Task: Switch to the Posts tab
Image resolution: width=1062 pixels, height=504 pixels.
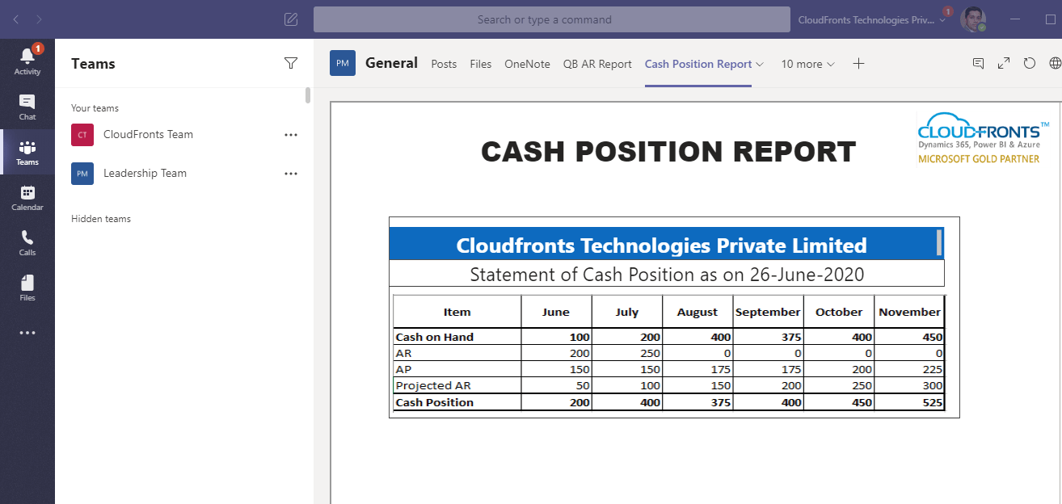Action: point(444,63)
